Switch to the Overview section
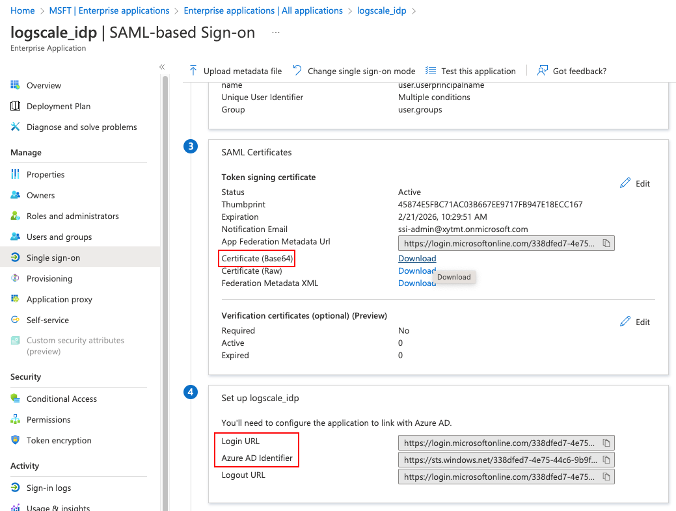This screenshot has width=676, height=511. pyautogui.click(x=45, y=85)
